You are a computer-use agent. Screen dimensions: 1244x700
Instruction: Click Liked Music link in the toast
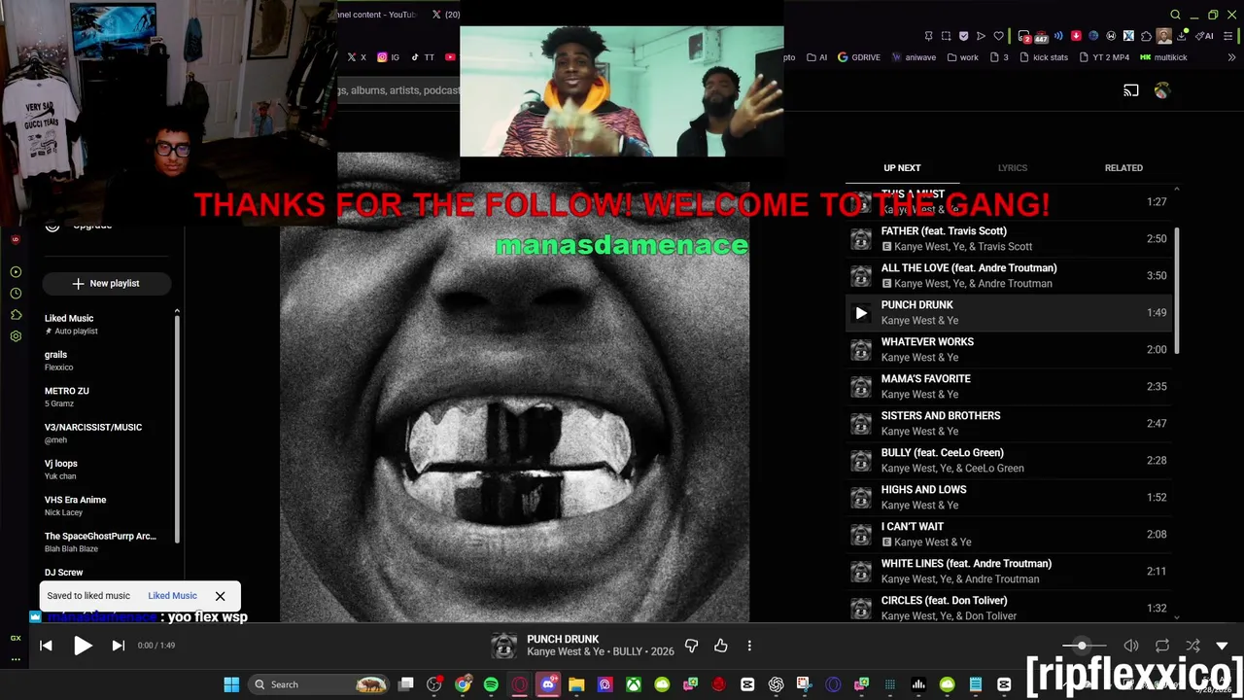click(172, 596)
